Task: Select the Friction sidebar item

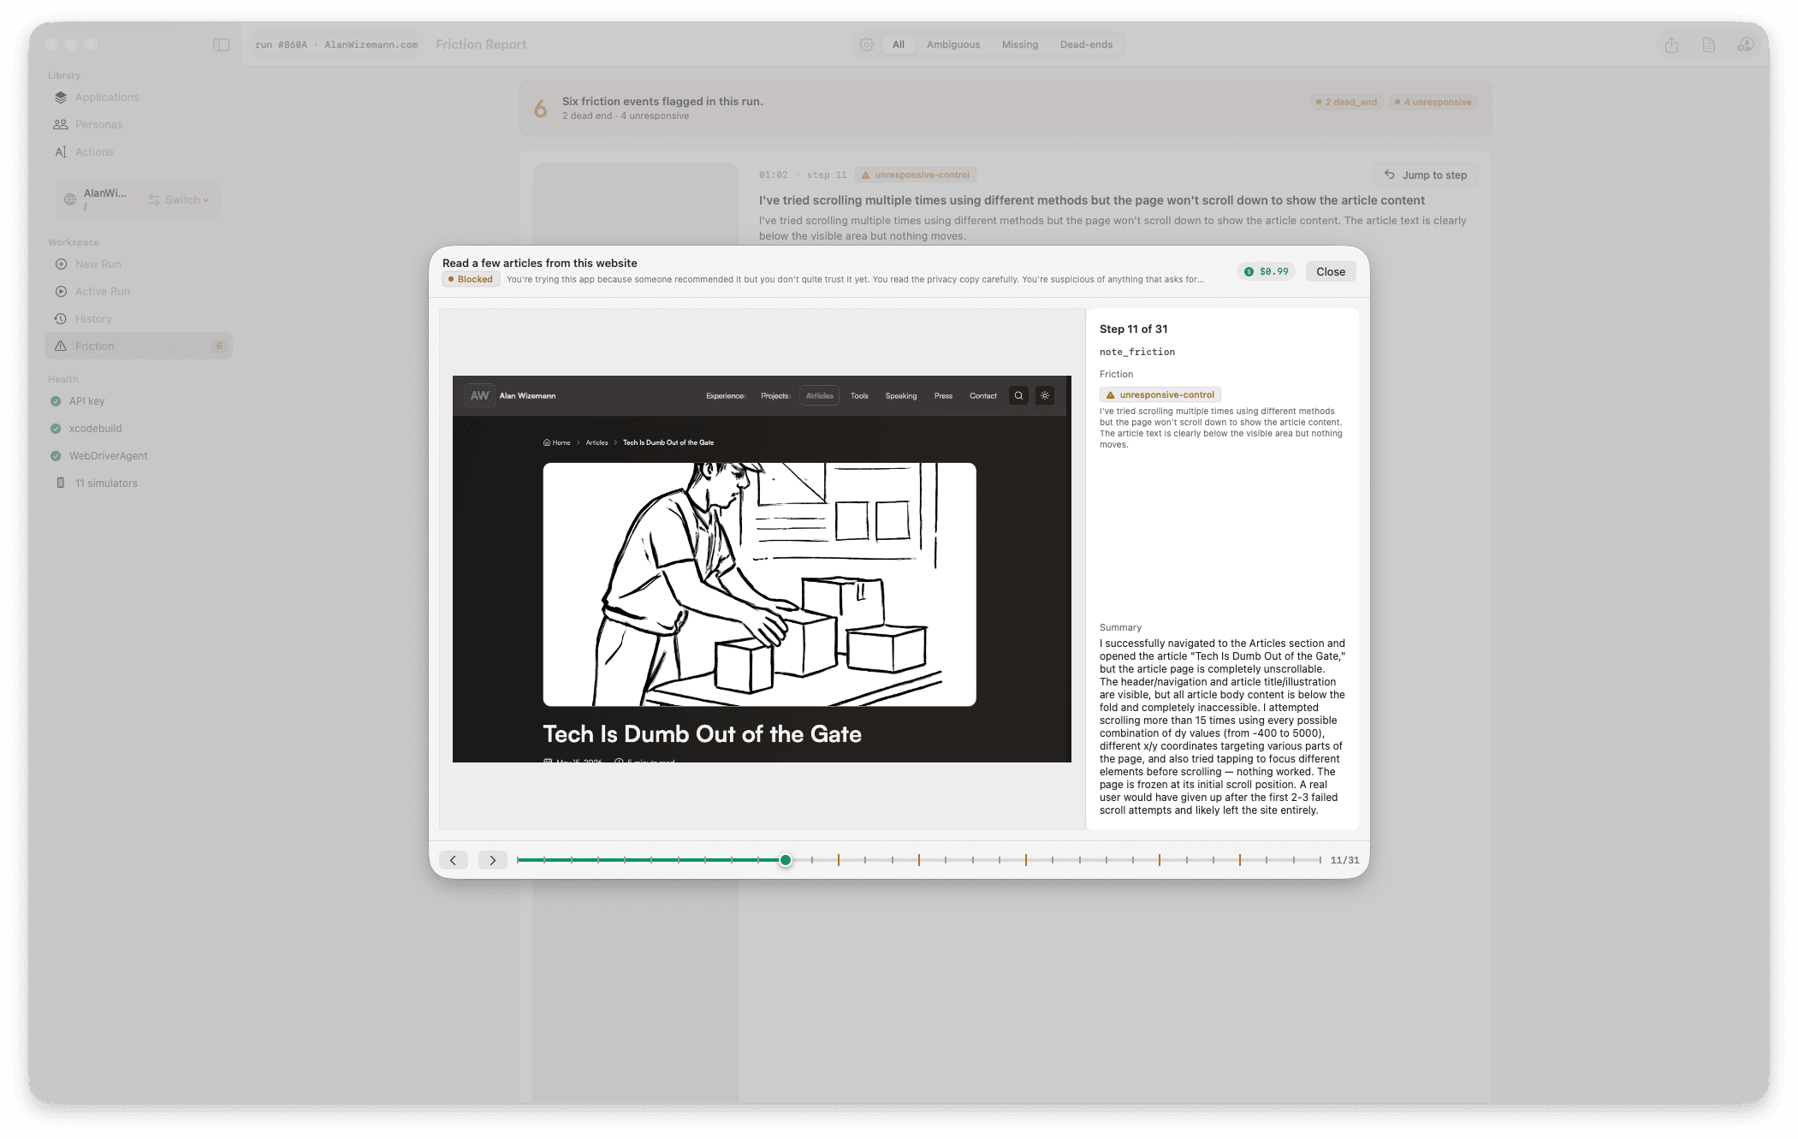Action: 139,347
